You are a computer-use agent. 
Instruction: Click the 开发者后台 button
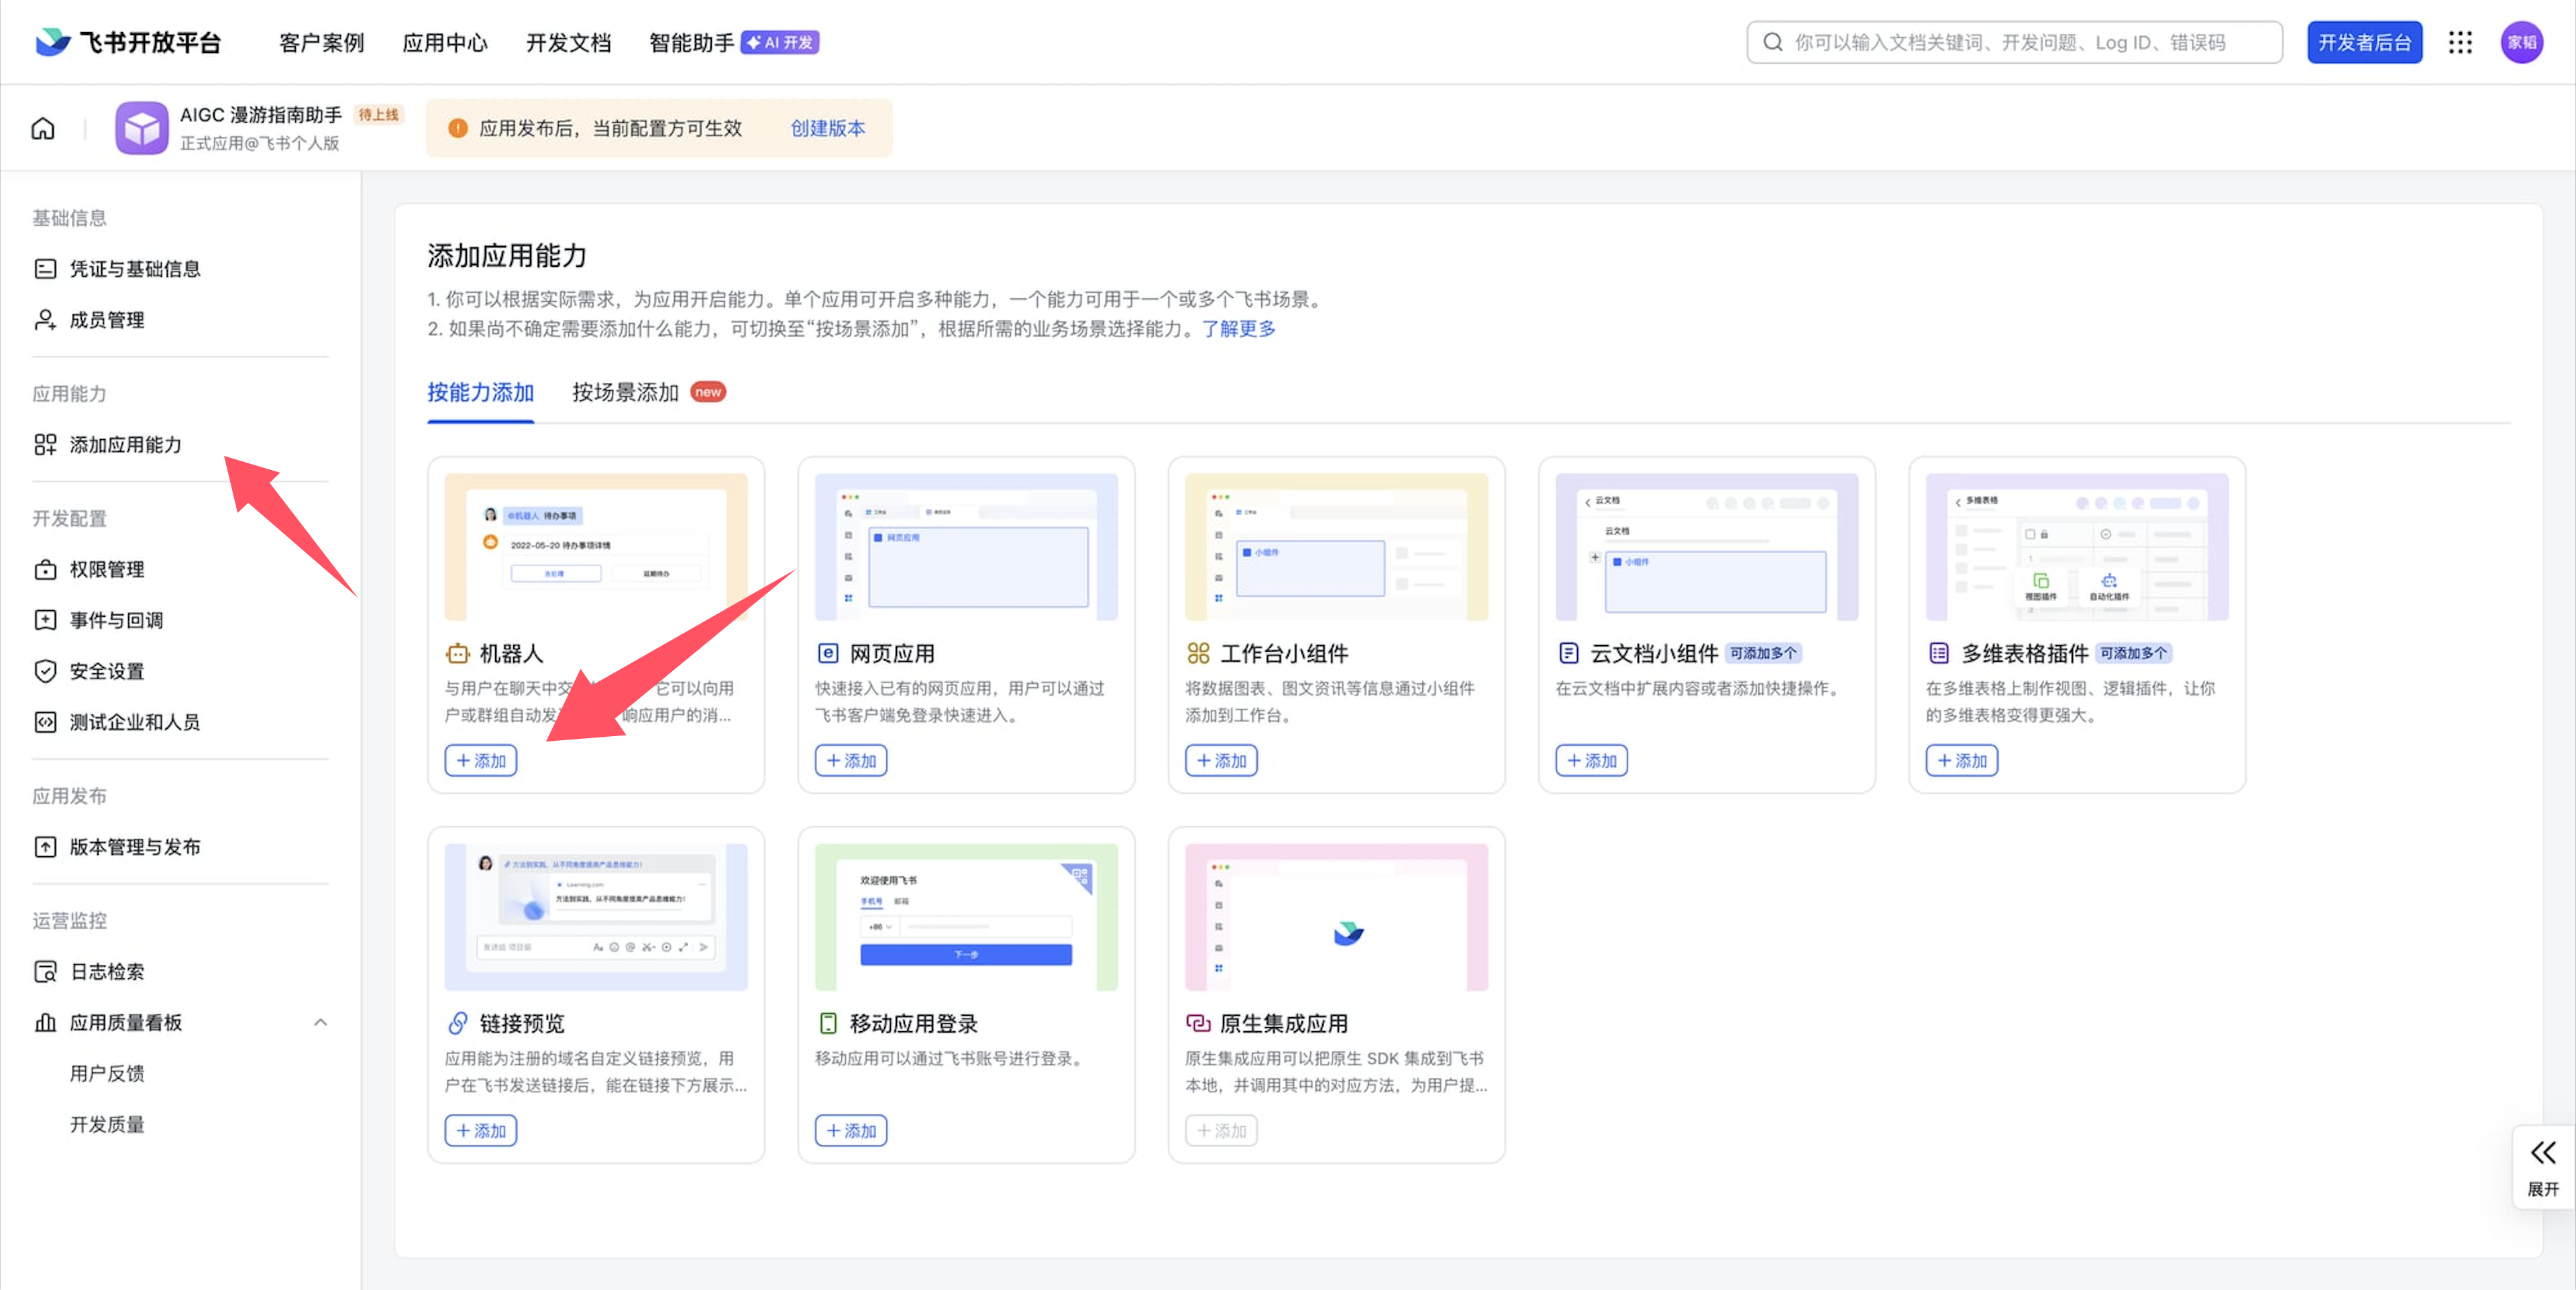pyautogui.click(x=2364, y=42)
